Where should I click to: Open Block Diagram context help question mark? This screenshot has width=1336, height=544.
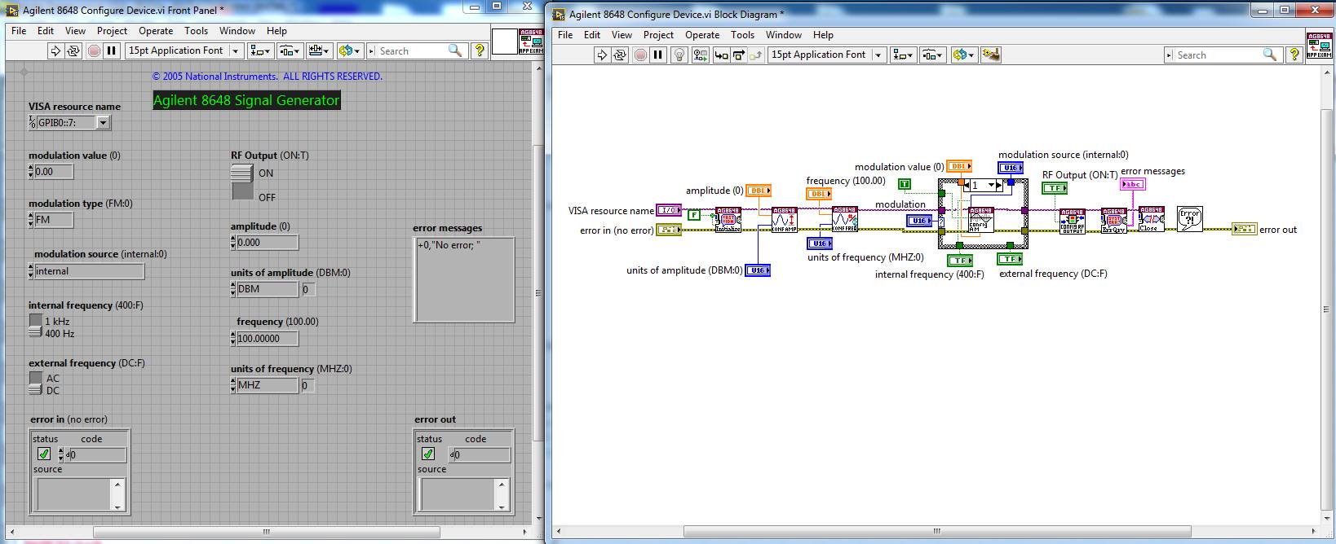(x=1294, y=55)
